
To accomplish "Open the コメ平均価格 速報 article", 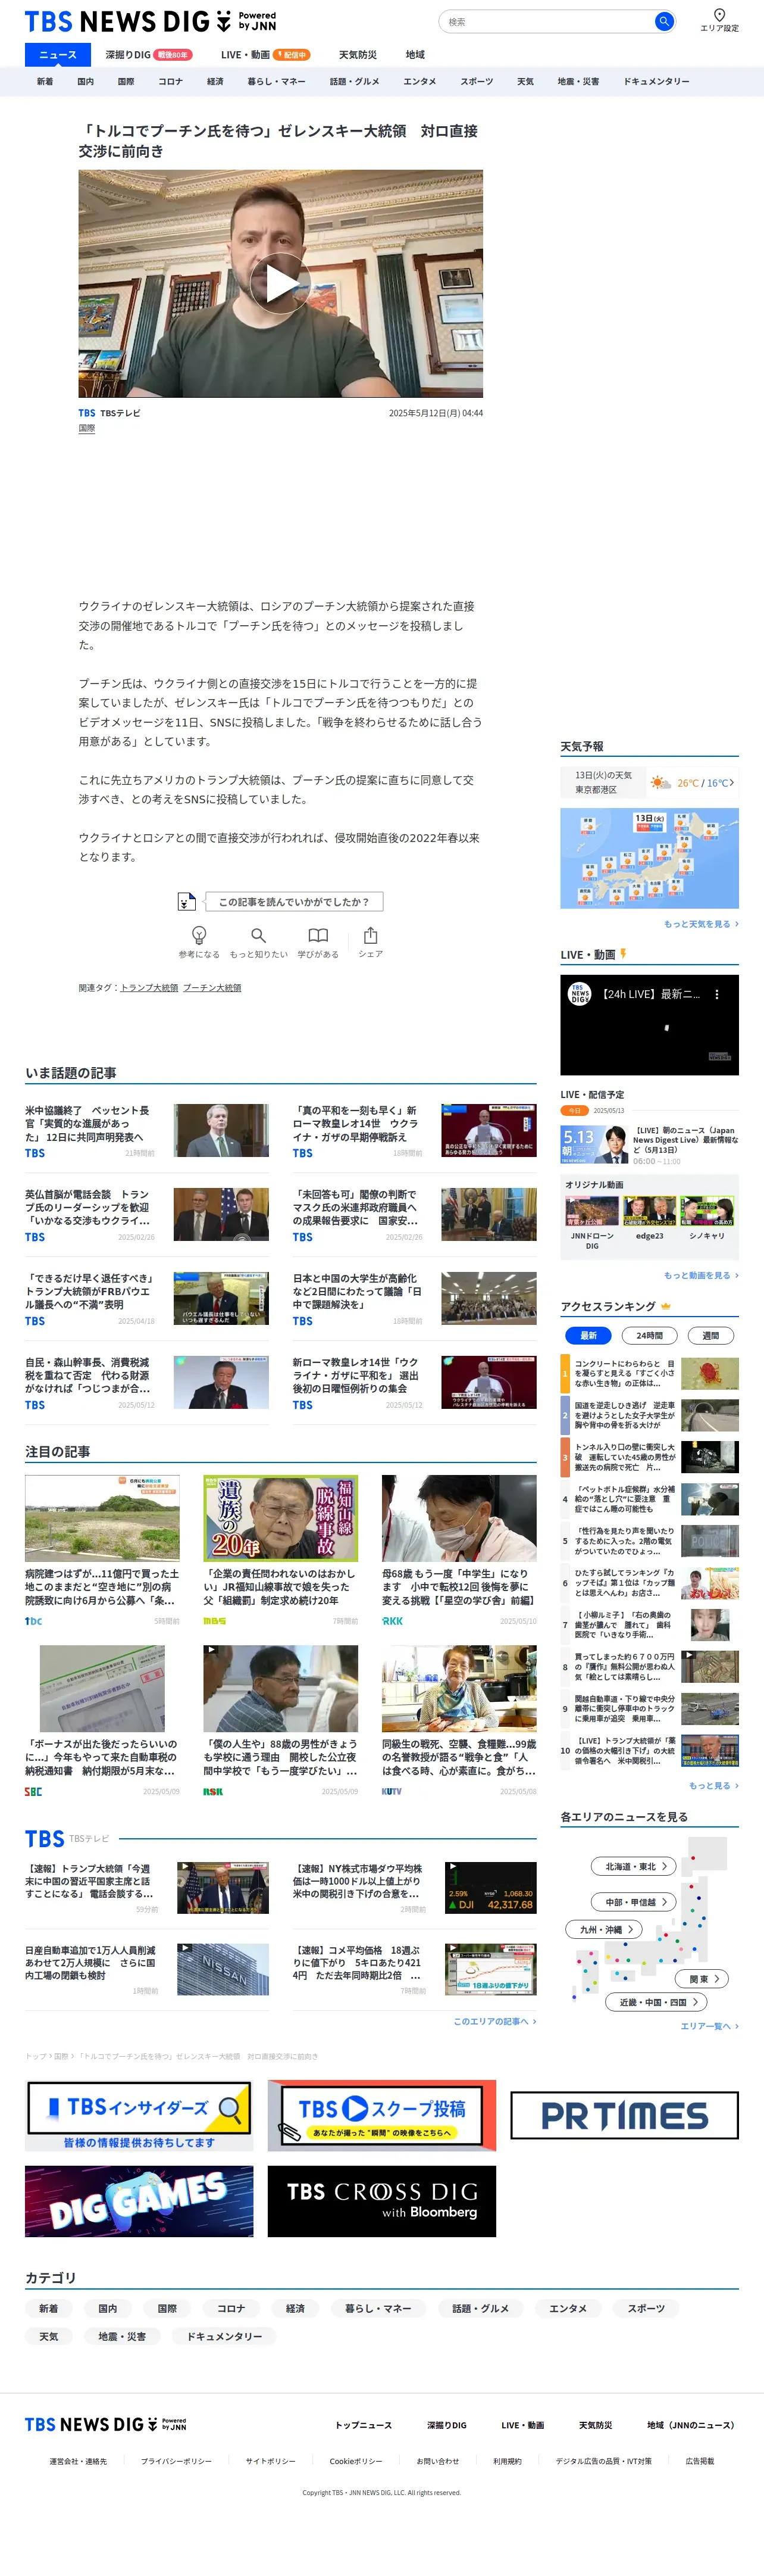I will pyautogui.click(x=415, y=1969).
